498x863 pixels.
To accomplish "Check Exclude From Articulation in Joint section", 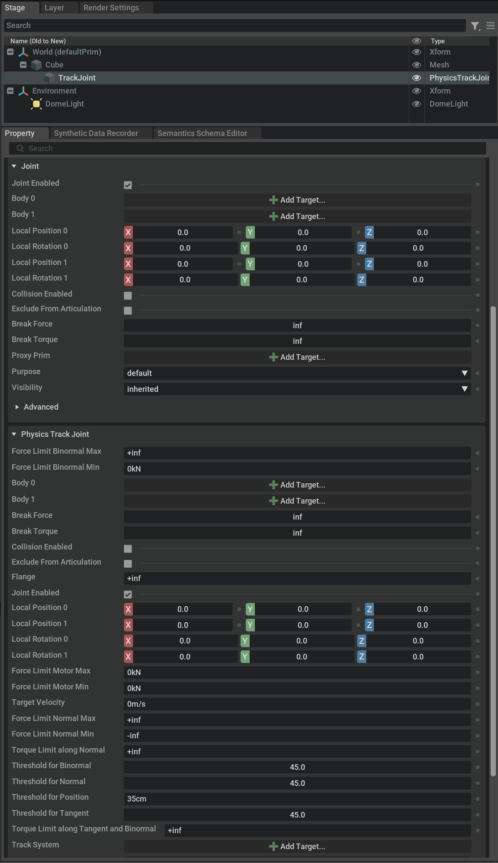I will coord(128,310).
